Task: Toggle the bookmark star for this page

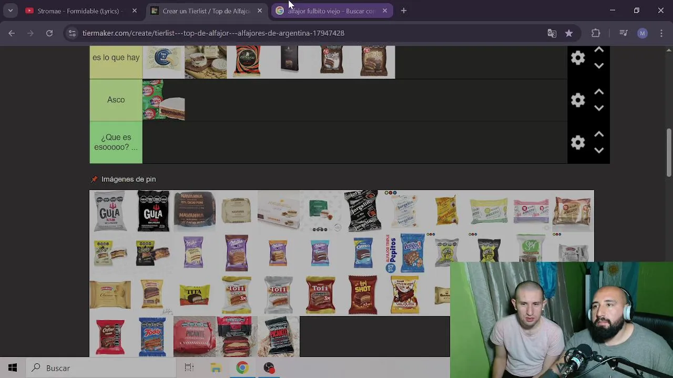Action: tap(569, 33)
